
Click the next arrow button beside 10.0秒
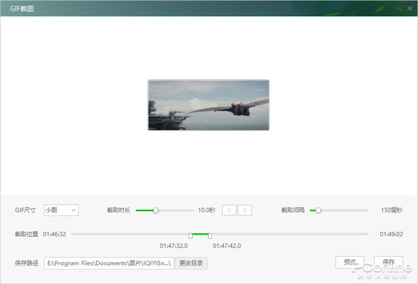245,211
